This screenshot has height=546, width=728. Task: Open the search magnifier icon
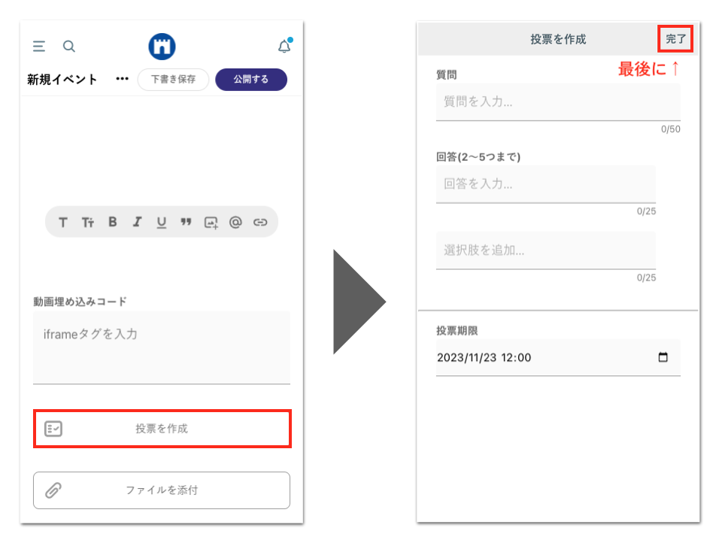pyautogui.click(x=69, y=47)
